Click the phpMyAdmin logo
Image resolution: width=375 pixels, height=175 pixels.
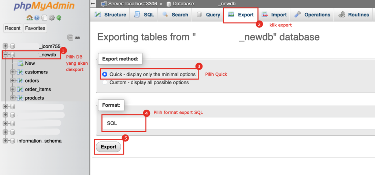44,7
